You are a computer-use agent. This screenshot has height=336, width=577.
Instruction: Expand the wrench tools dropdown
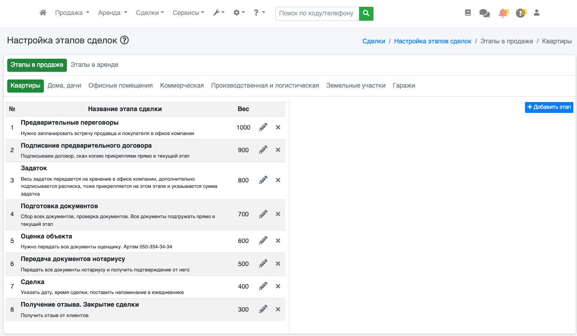pos(219,13)
